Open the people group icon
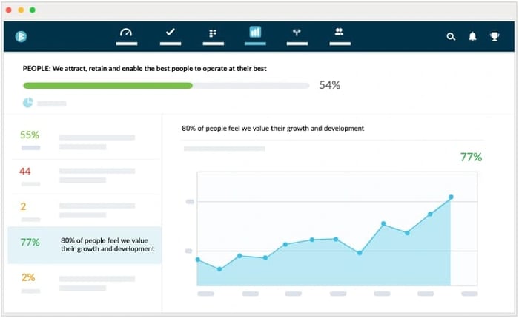 tap(339, 33)
